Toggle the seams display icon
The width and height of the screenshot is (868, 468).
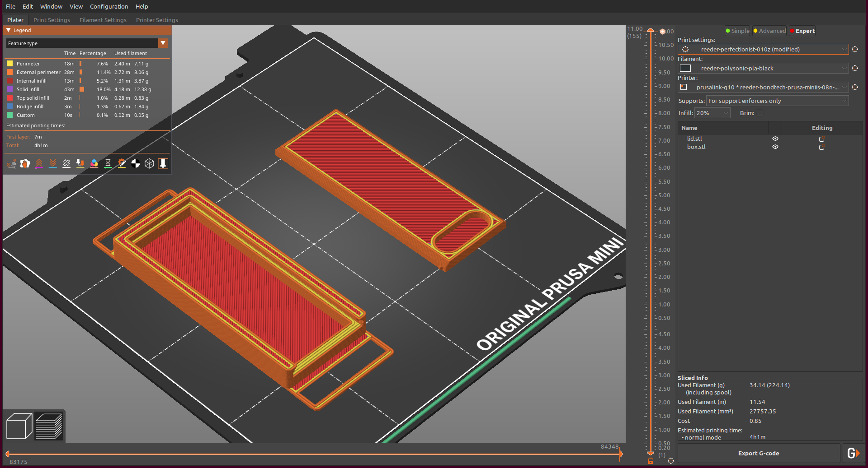[x=66, y=163]
